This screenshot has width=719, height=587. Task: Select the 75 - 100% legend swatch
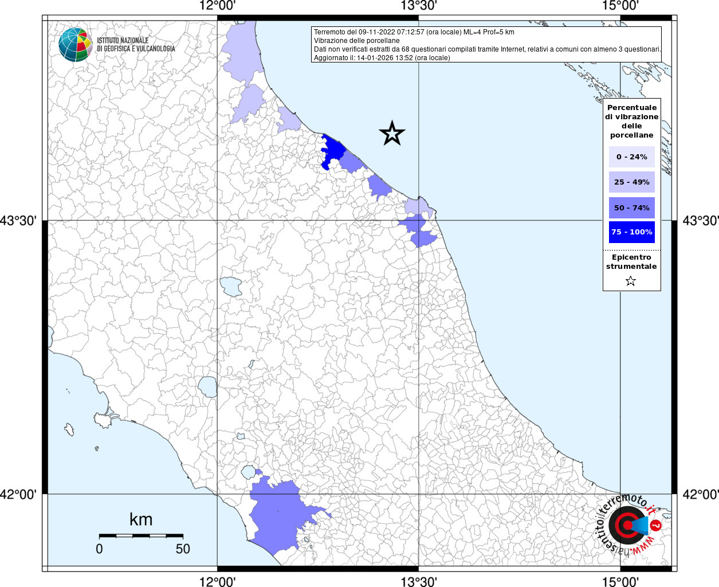pyautogui.click(x=631, y=232)
